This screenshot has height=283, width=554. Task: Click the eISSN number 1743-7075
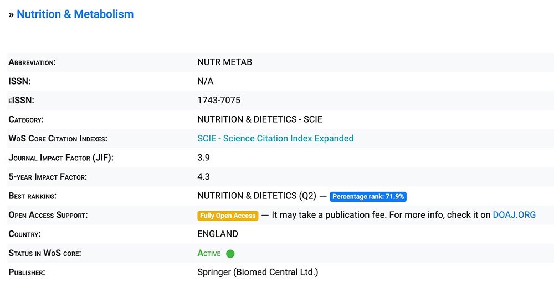point(219,101)
